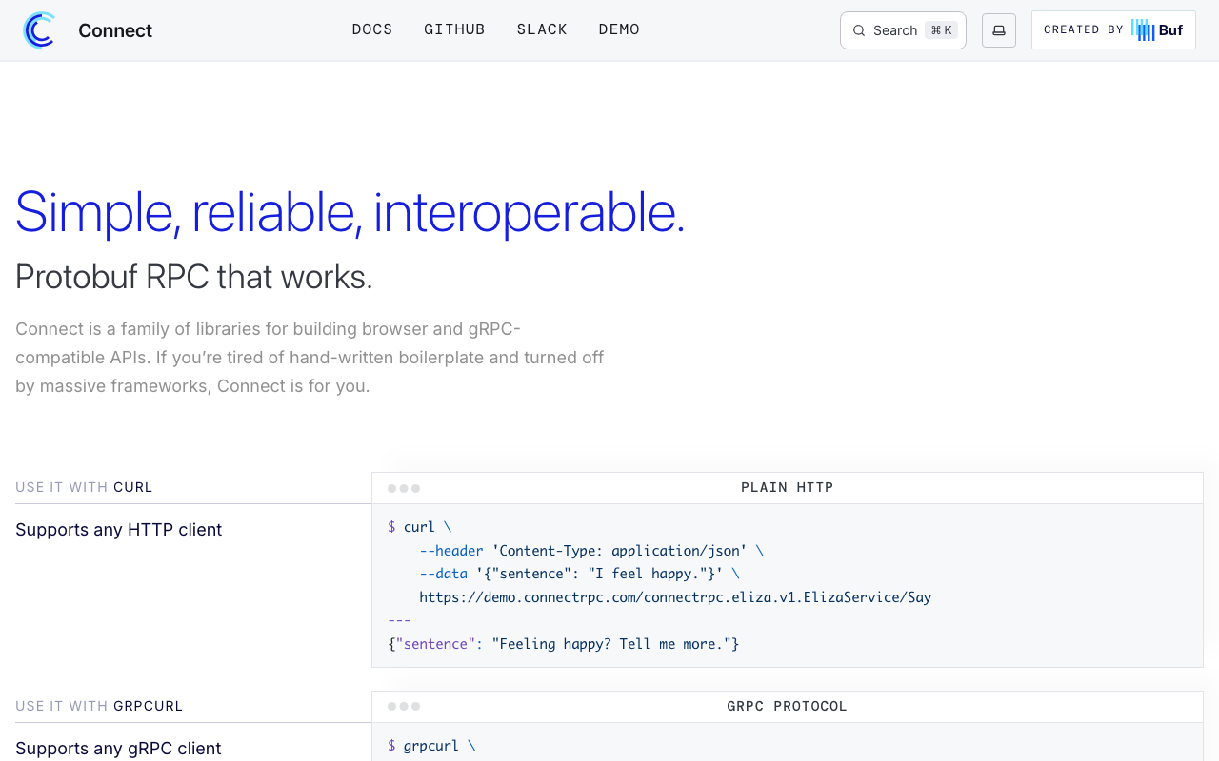Open the DOCS navigation link
The width and height of the screenshot is (1219, 761).
pos(372,29)
